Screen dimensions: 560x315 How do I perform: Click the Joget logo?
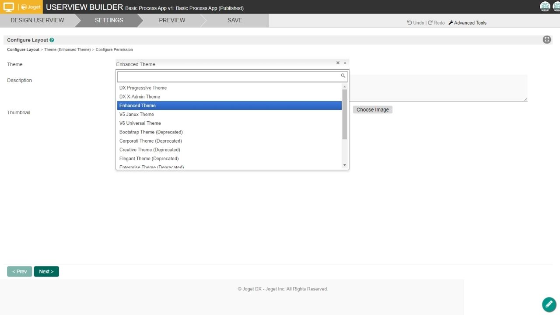click(31, 7)
